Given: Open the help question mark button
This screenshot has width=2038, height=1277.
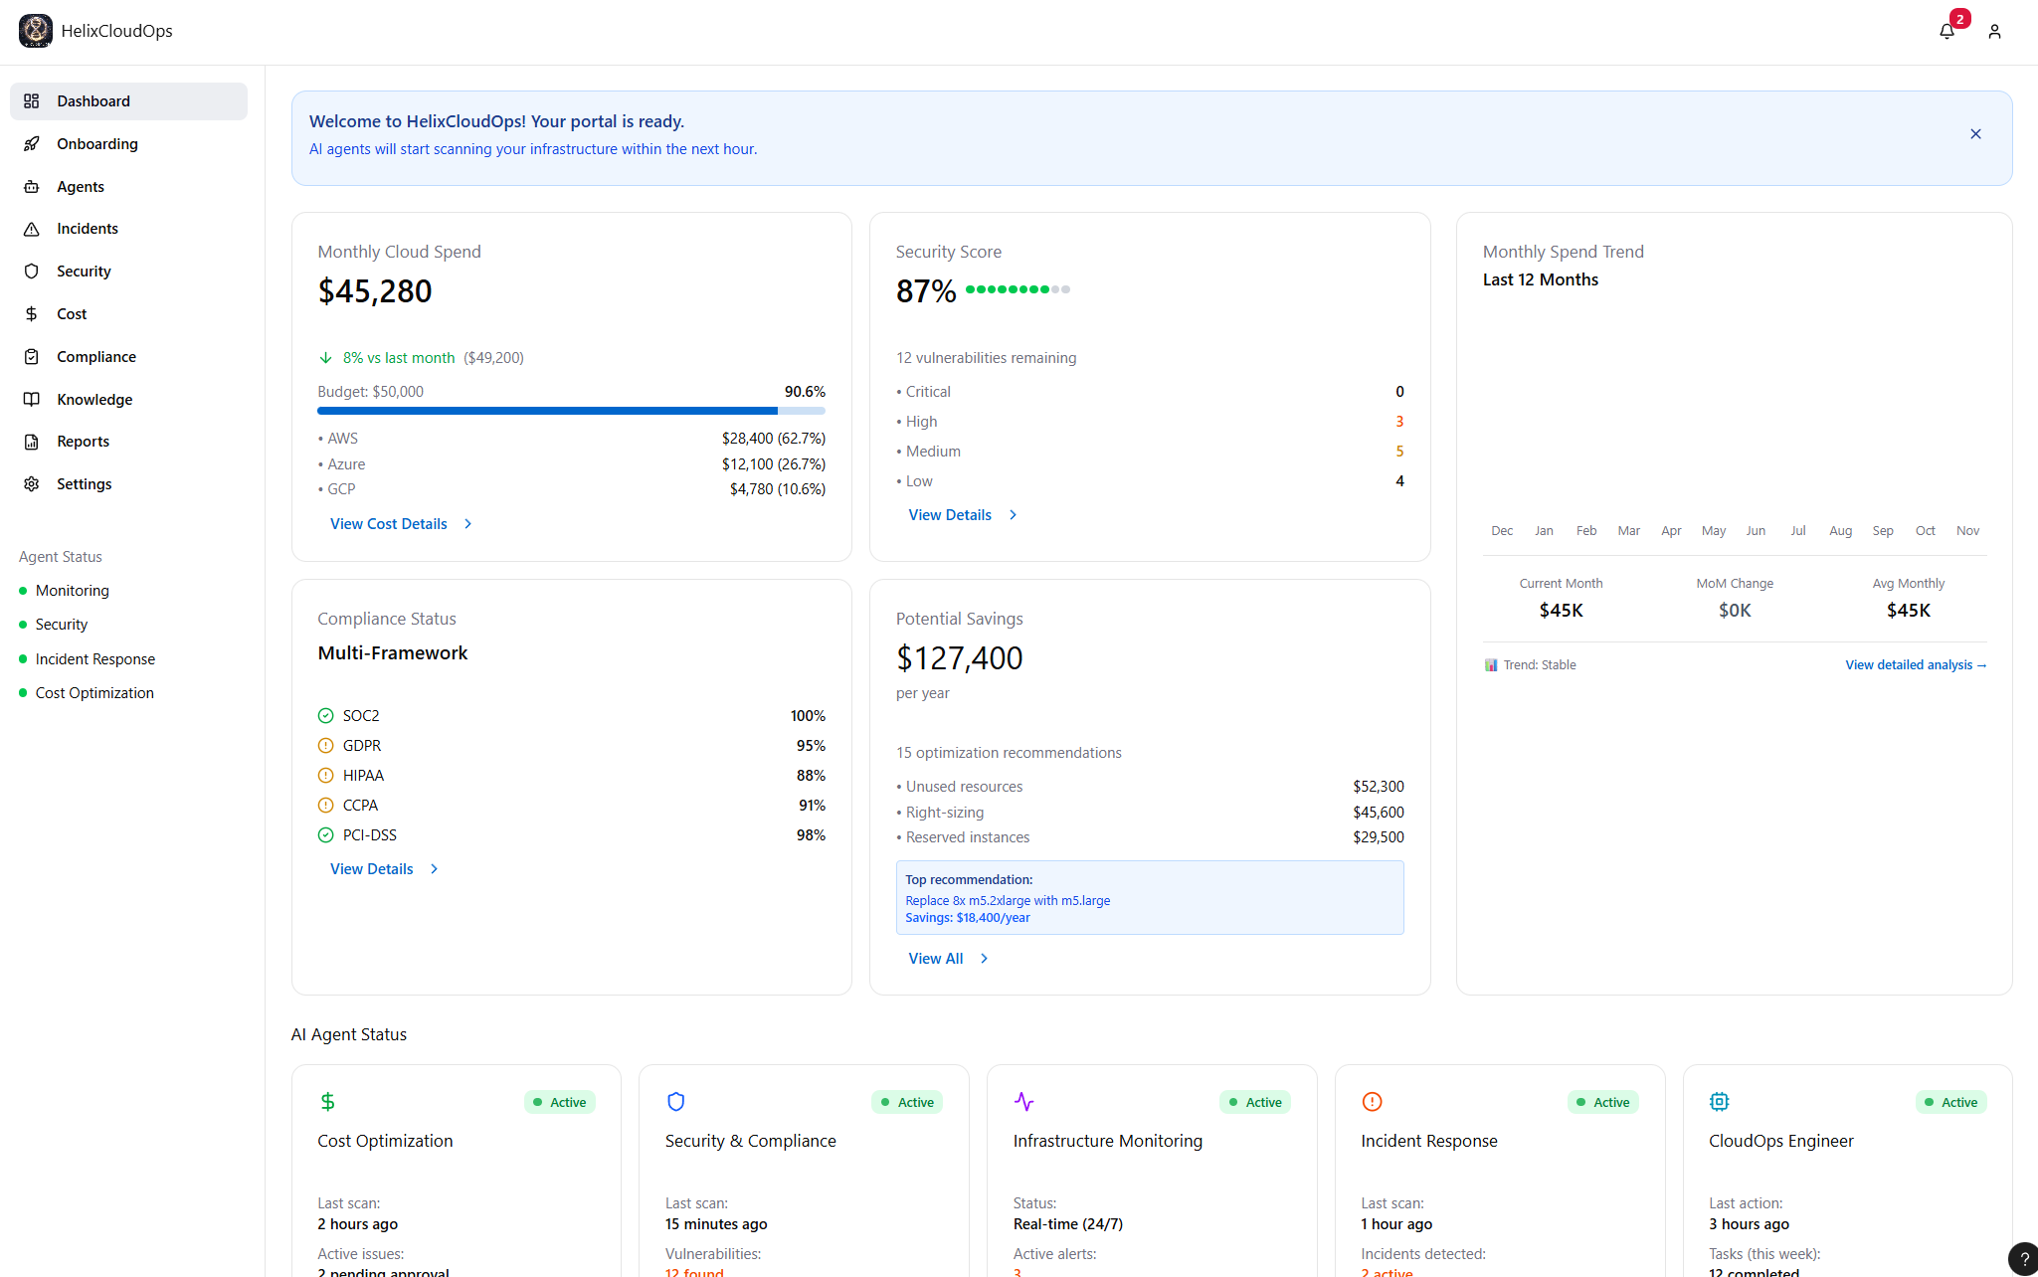Looking at the screenshot, I should click(2023, 1259).
